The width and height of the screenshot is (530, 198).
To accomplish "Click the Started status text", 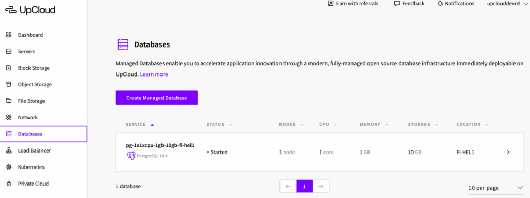I will pos(219,153).
